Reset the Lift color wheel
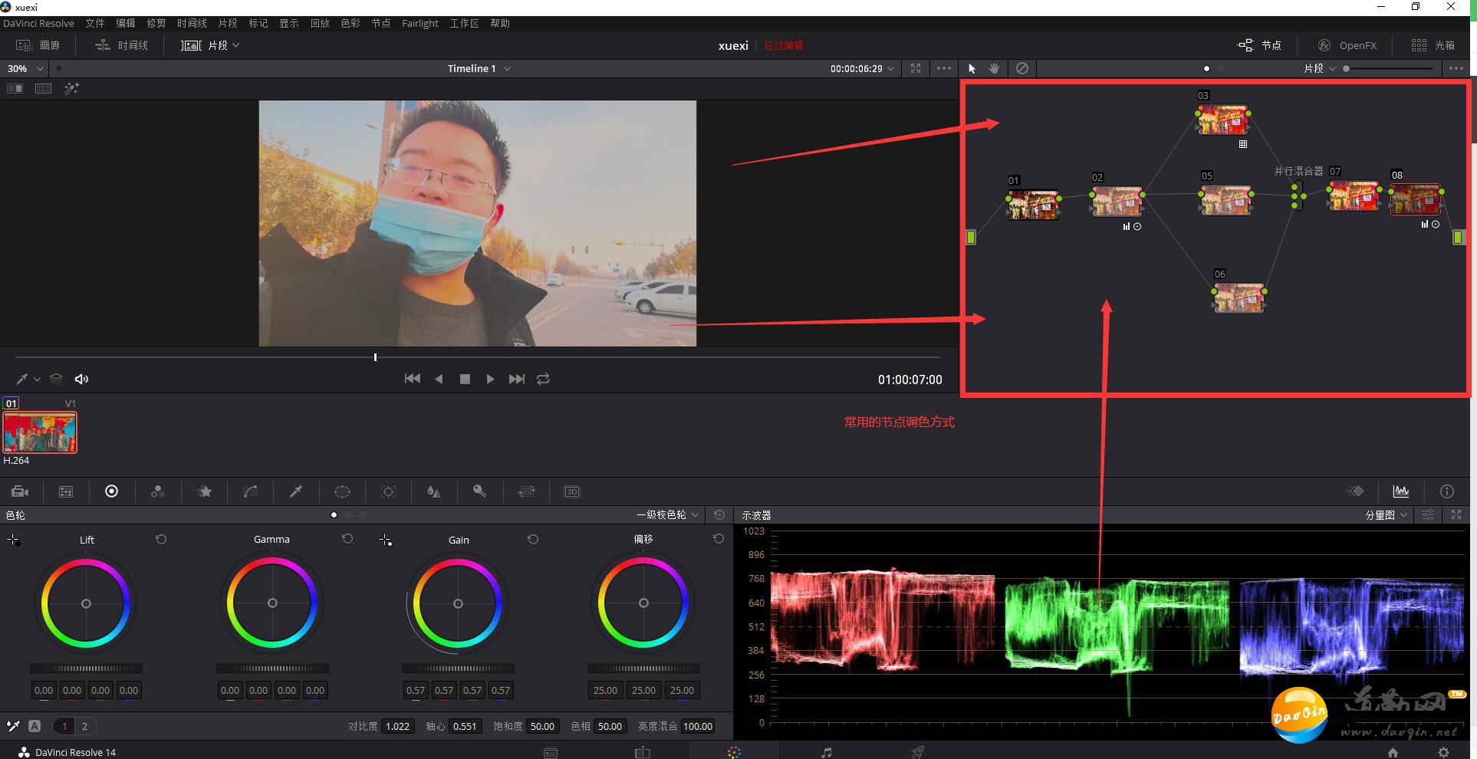 coord(161,539)
